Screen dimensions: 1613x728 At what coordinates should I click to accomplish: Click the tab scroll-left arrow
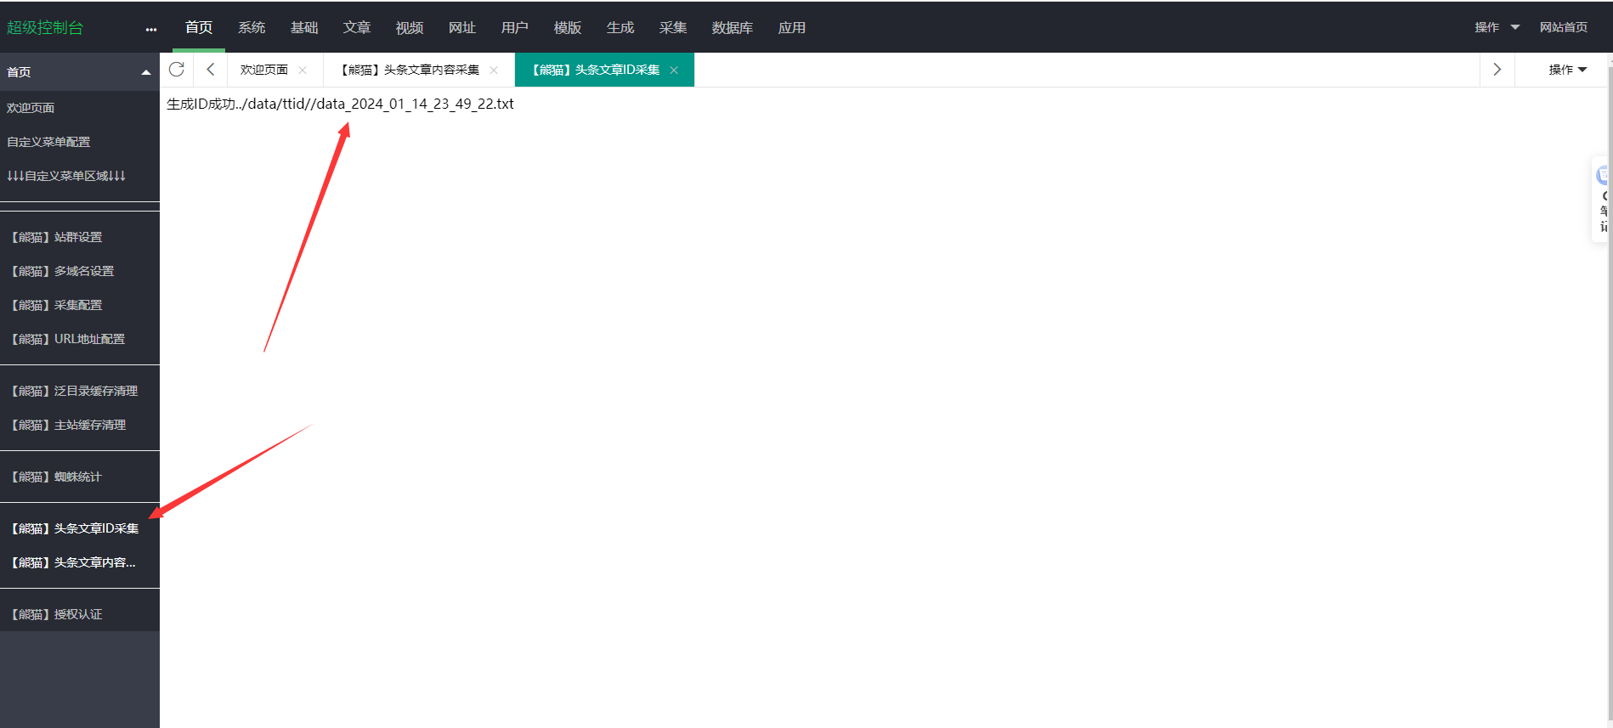point(211,70)
